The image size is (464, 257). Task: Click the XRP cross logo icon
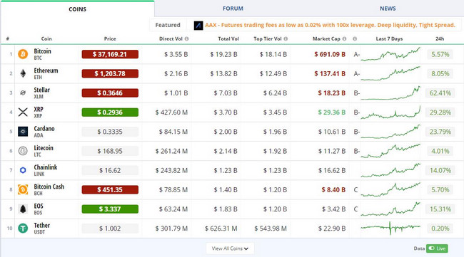tap(23, 112)
